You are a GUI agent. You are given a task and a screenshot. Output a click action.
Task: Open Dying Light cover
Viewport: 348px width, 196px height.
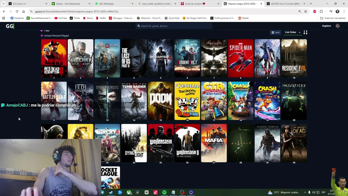coord(134,143)
